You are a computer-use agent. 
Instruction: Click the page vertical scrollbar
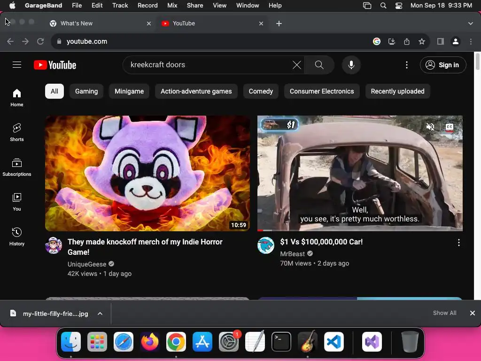(x=477, y=62)
